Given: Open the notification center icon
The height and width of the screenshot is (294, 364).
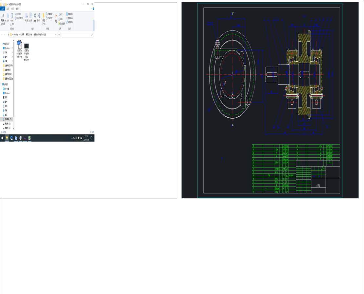Looking at the screenshot, I should [x=91, y=138].
